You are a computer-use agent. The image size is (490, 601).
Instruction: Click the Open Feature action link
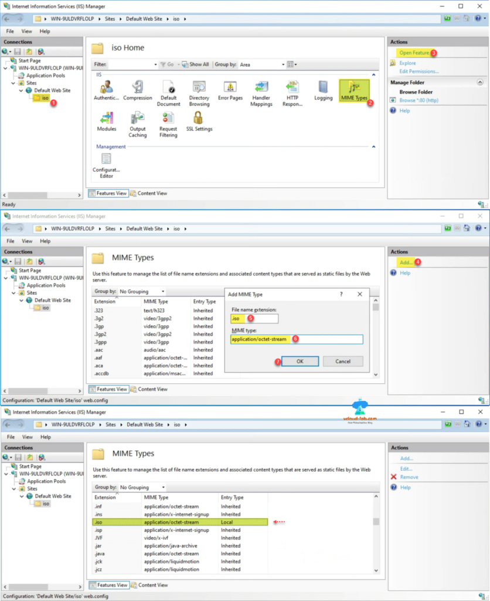[414, 53]
